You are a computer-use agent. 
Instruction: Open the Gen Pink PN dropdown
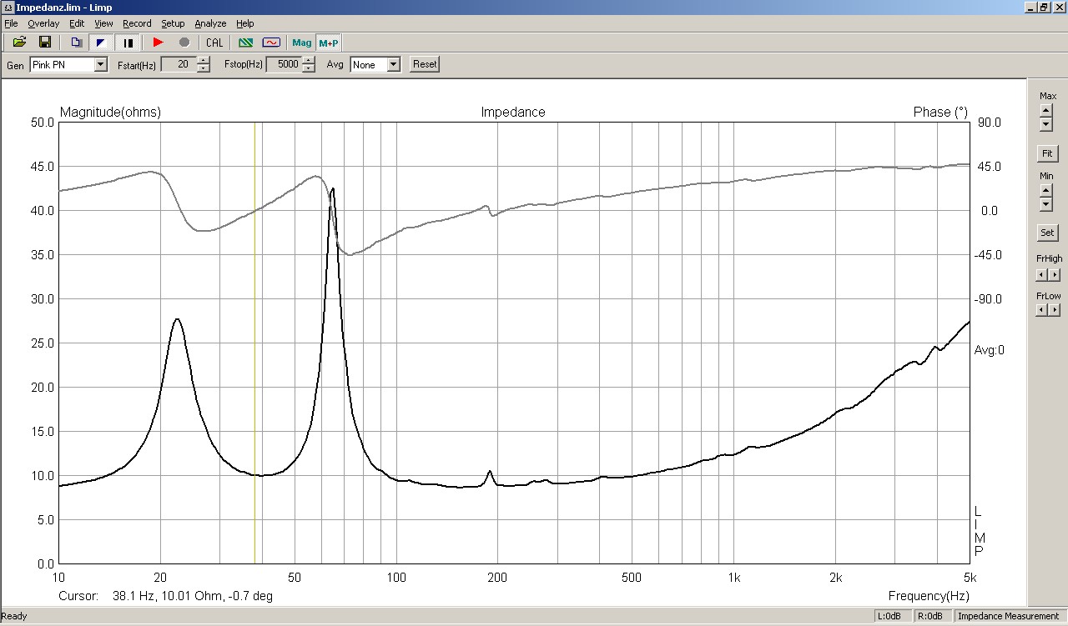point(101,64)
